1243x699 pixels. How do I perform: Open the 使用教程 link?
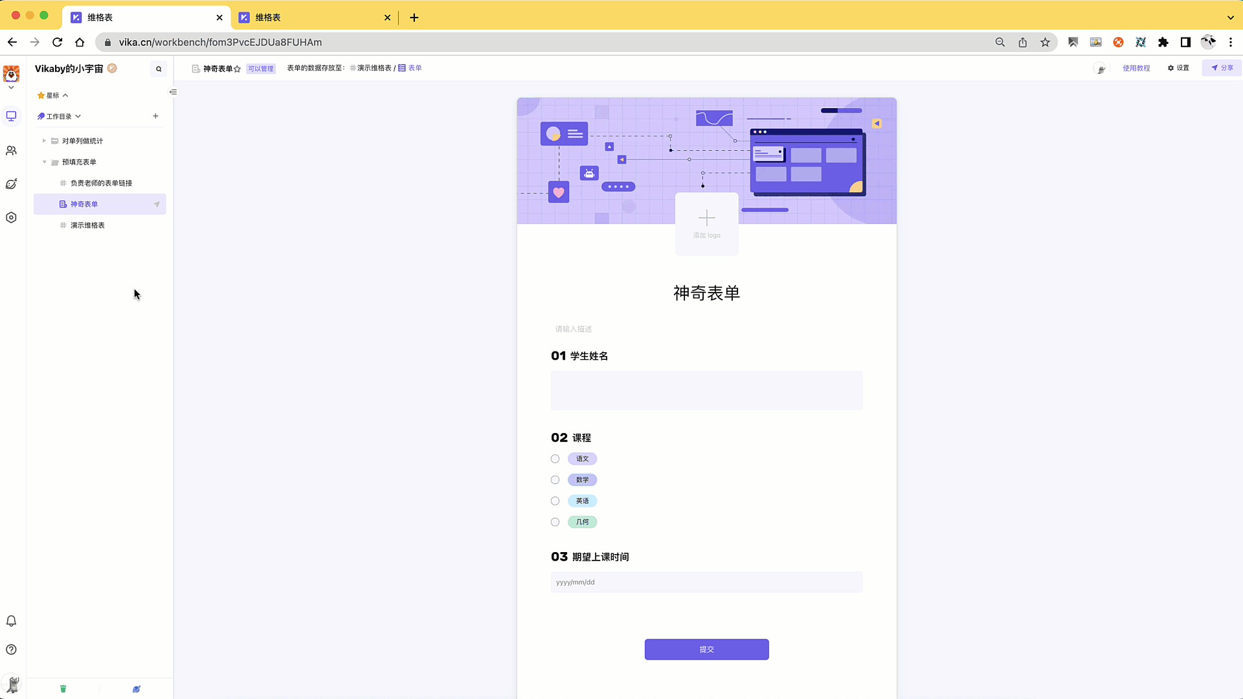(1136, 68)
